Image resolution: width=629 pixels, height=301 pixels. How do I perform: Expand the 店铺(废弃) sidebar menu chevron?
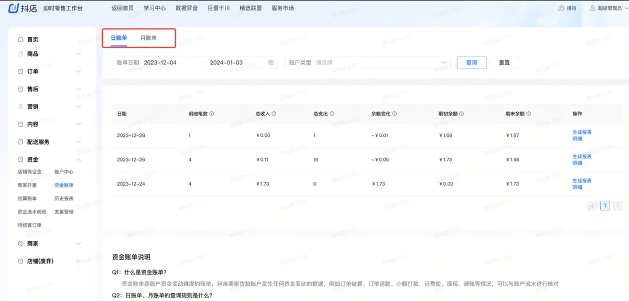pos(79,261)
